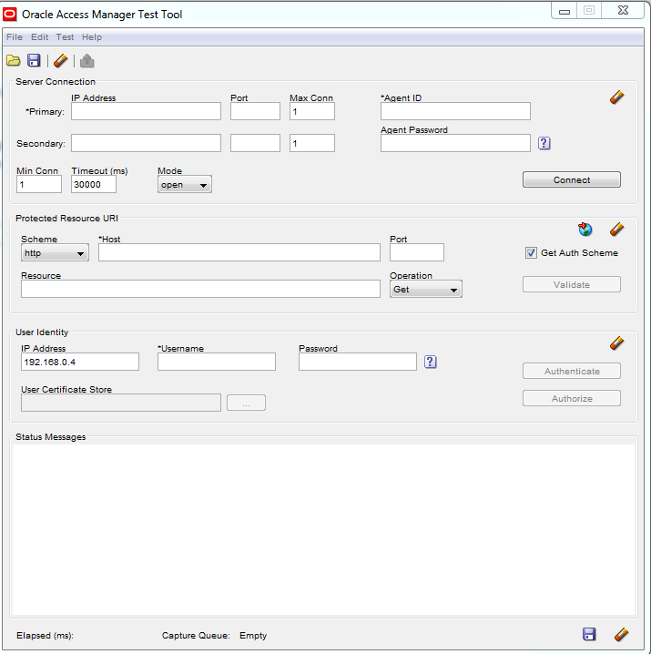Click the help icon beside Agent Password
Screen dimensions: 651x654
[x=544, y=143]
